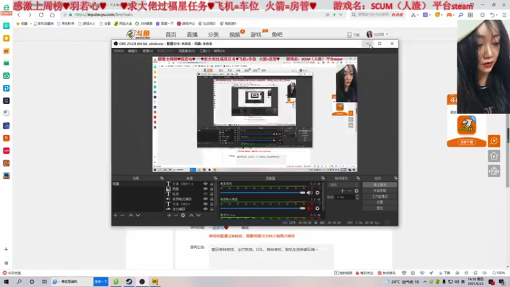
Task: Click 开始录制 button in OBS Controls
Action: 379,191
